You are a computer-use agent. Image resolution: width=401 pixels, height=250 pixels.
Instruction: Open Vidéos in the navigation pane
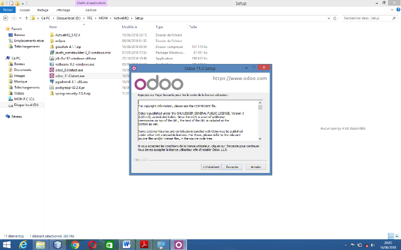click(x=19, y=93)
